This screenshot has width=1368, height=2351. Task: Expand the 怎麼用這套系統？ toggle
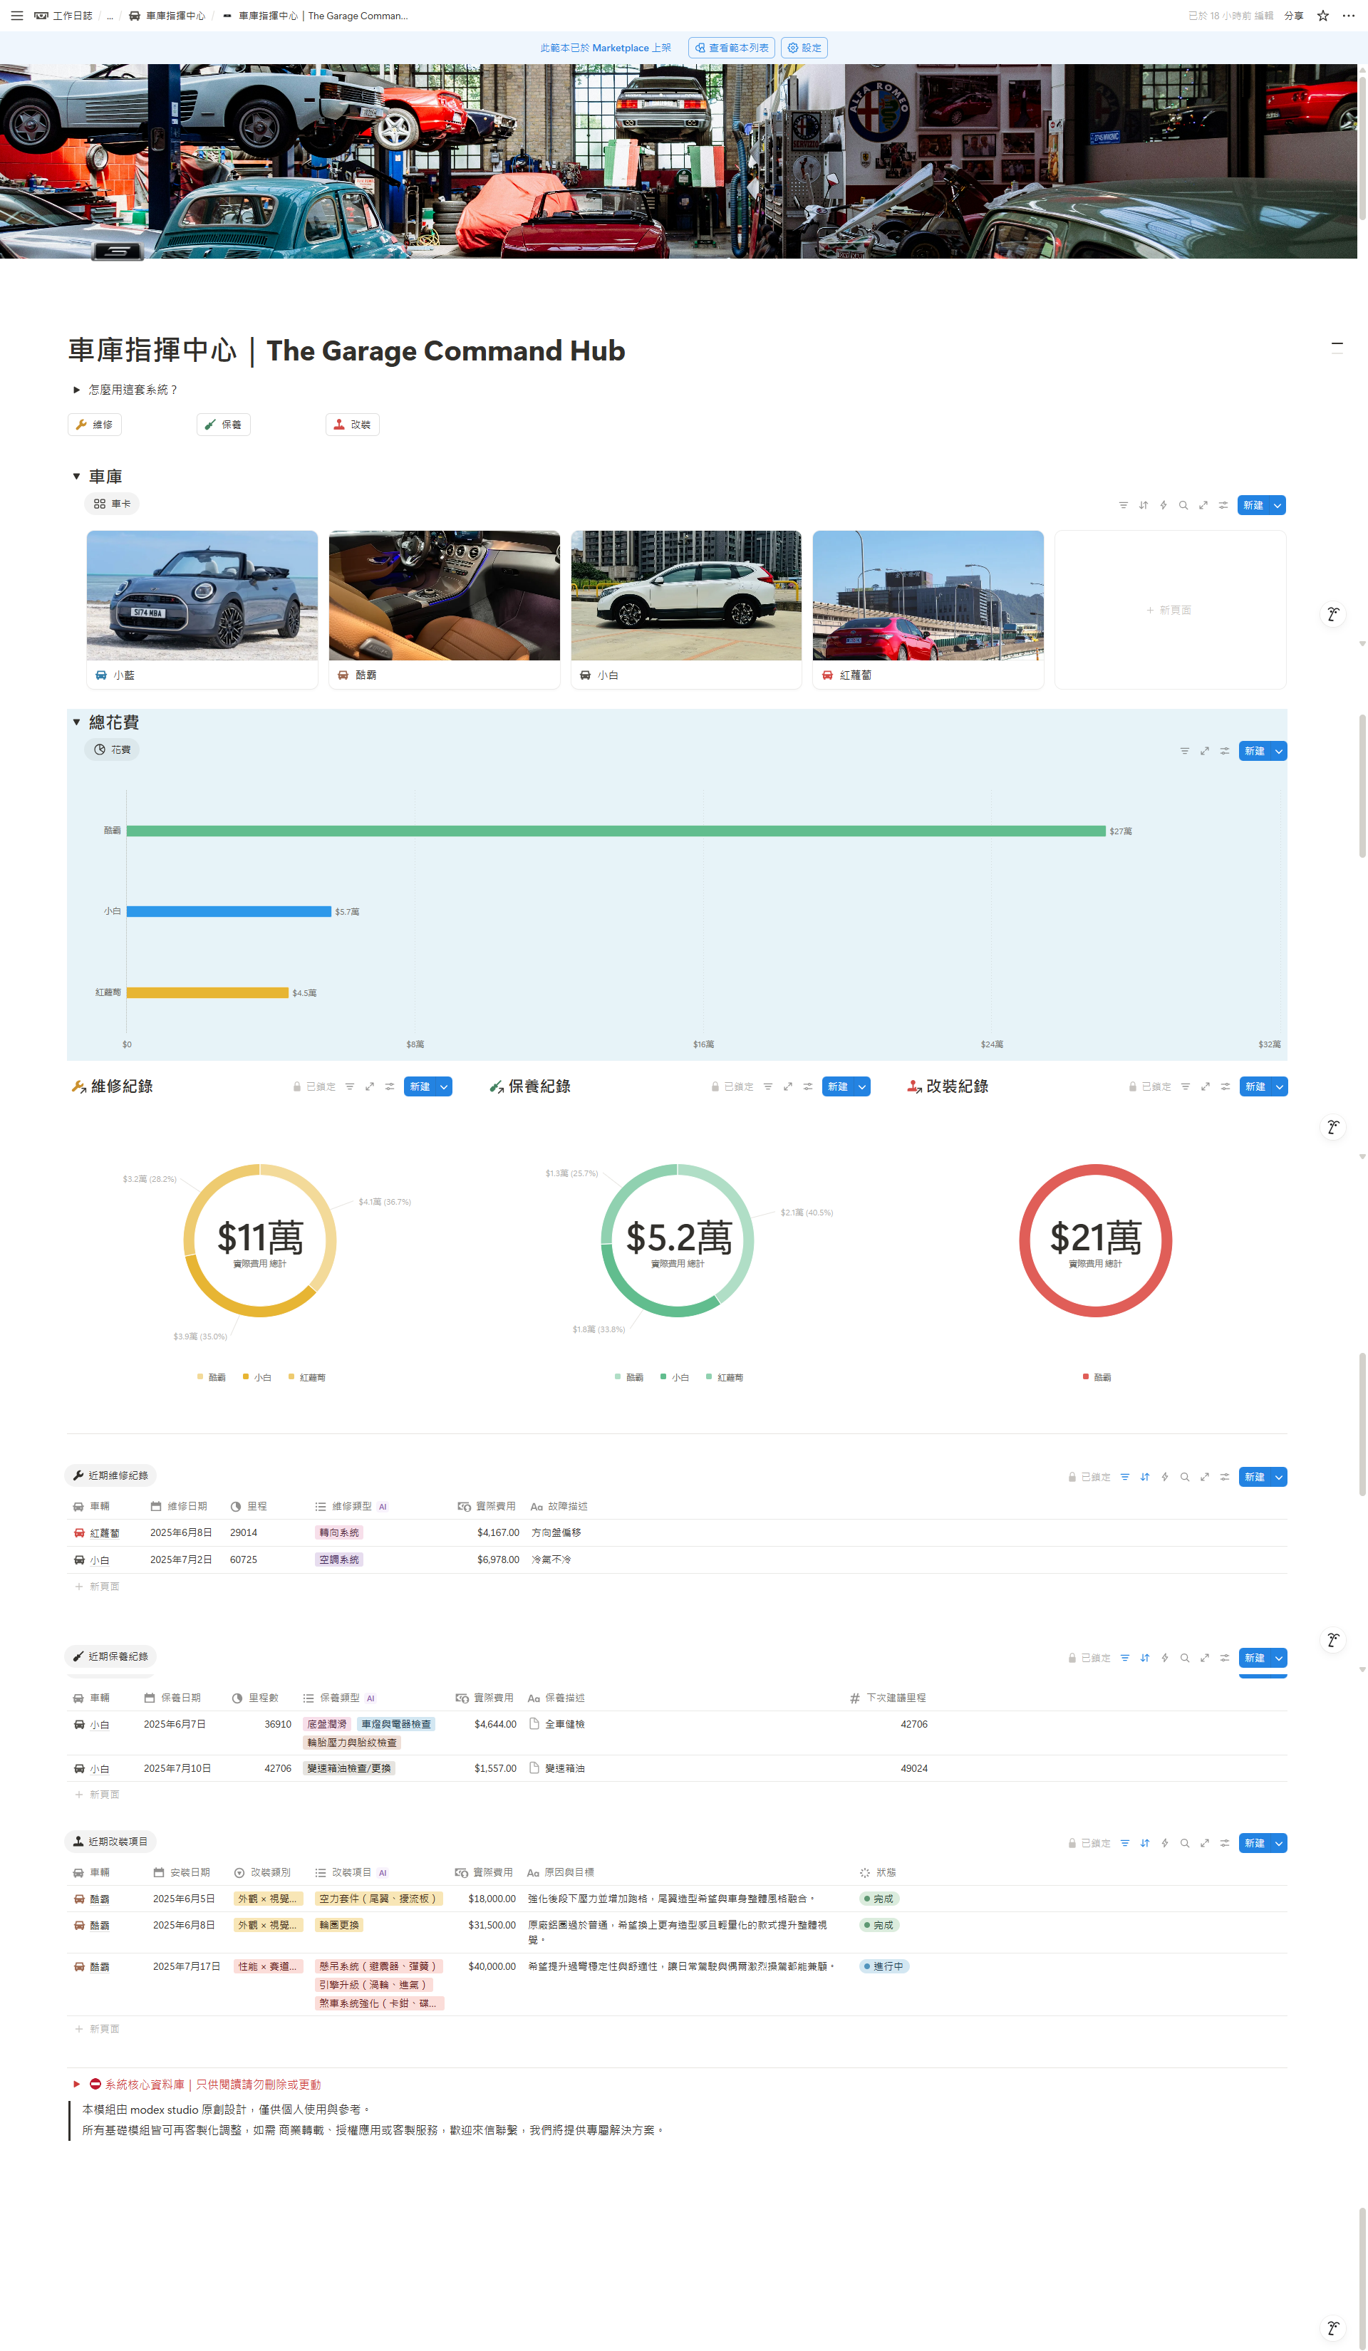(76, 390)
